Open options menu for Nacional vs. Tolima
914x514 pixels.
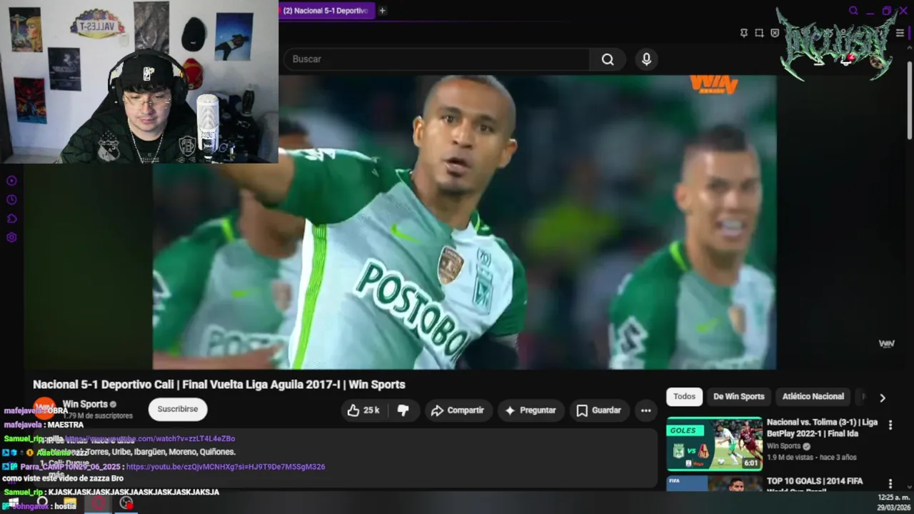(x=890, y=425)
